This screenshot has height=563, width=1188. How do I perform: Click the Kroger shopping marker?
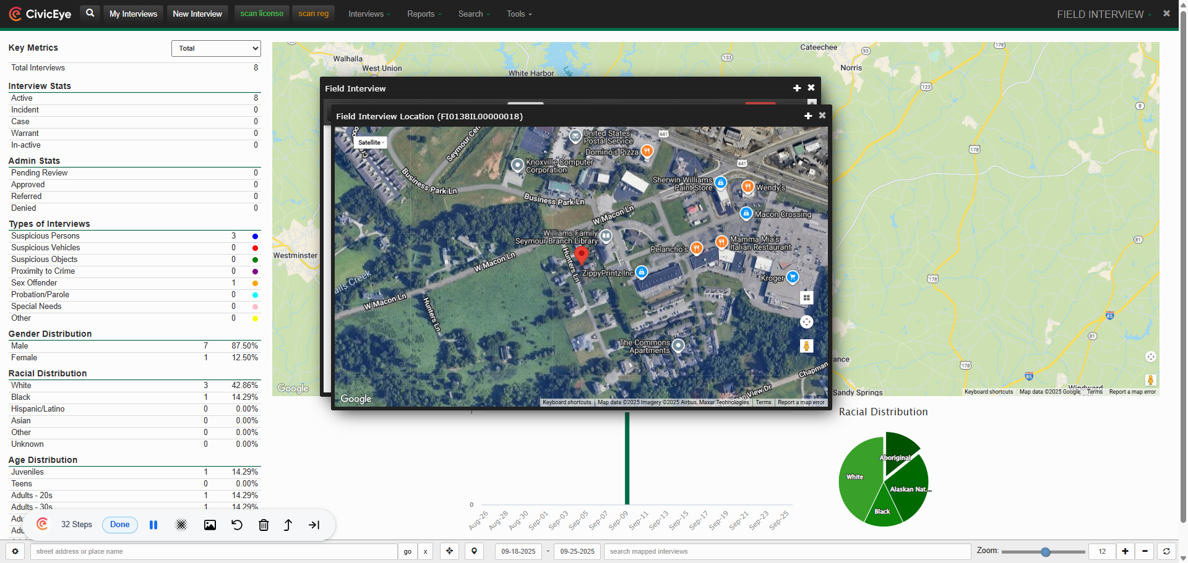(793, 277)
